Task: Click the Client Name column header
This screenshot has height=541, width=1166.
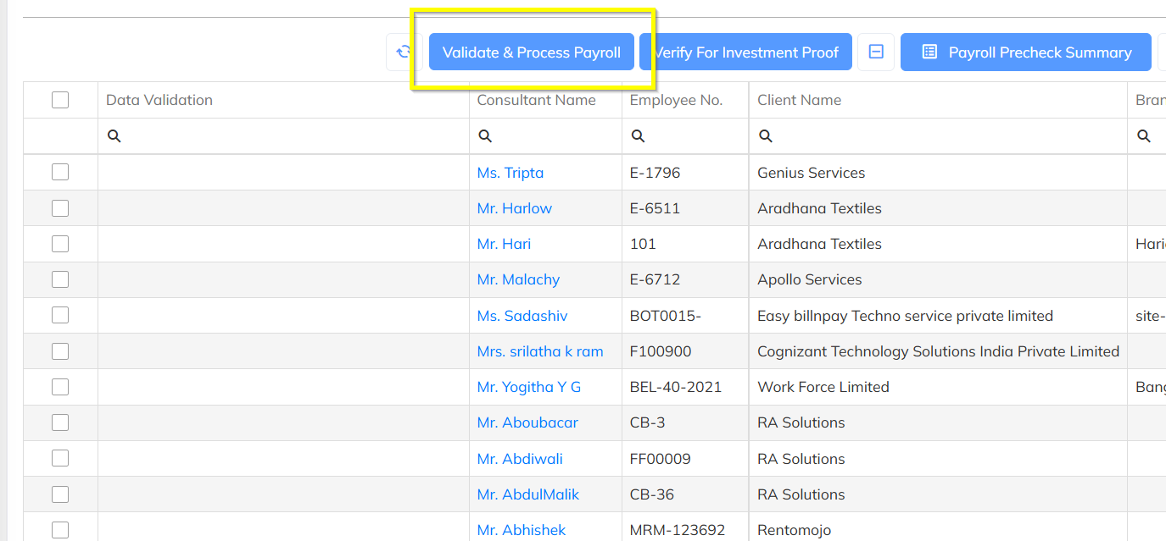Action: 799,100
